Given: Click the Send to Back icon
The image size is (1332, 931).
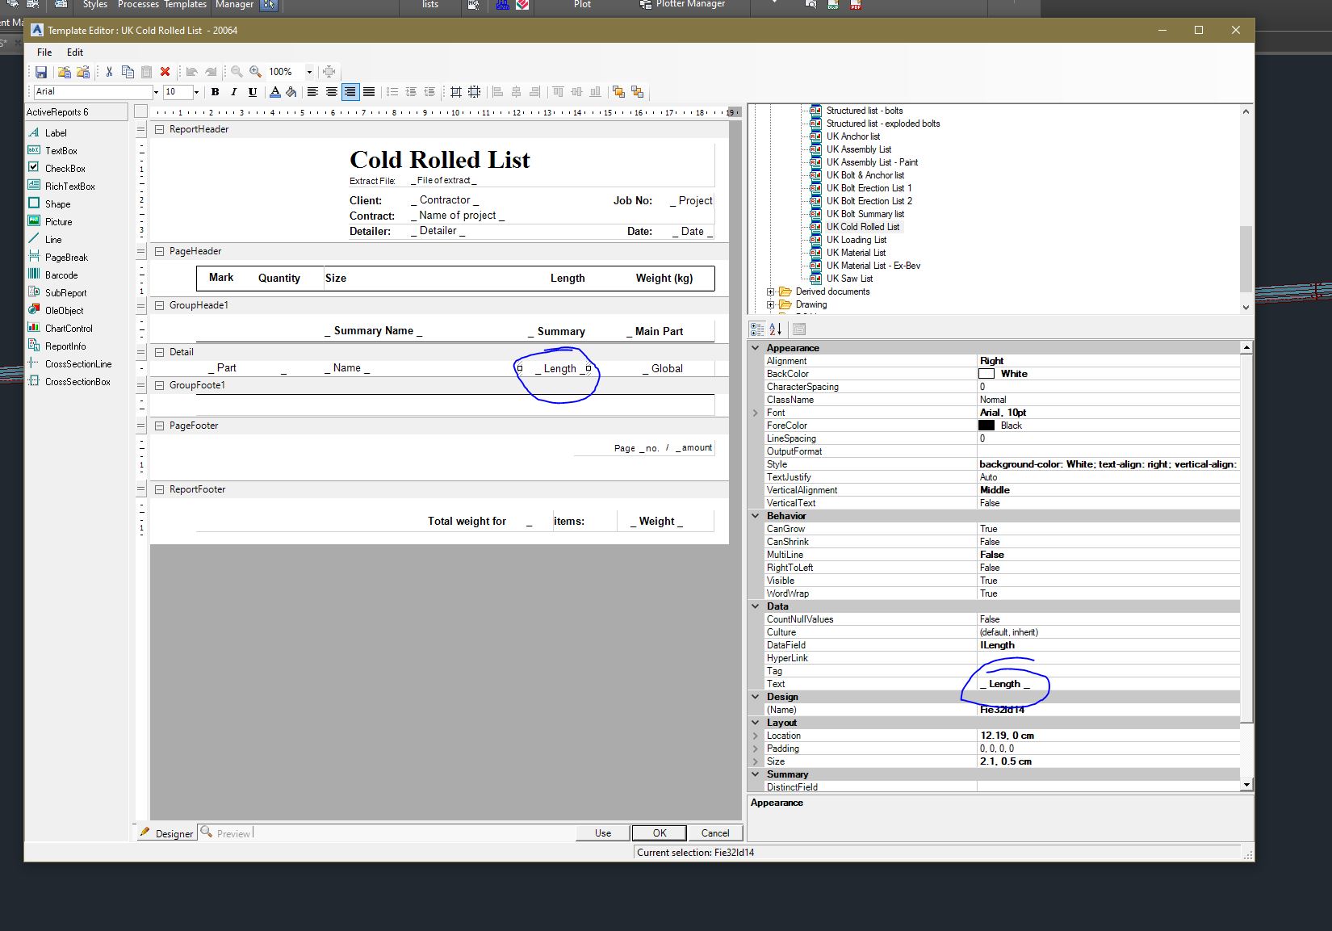Looking at the screenshot, I should coord(638,92).
